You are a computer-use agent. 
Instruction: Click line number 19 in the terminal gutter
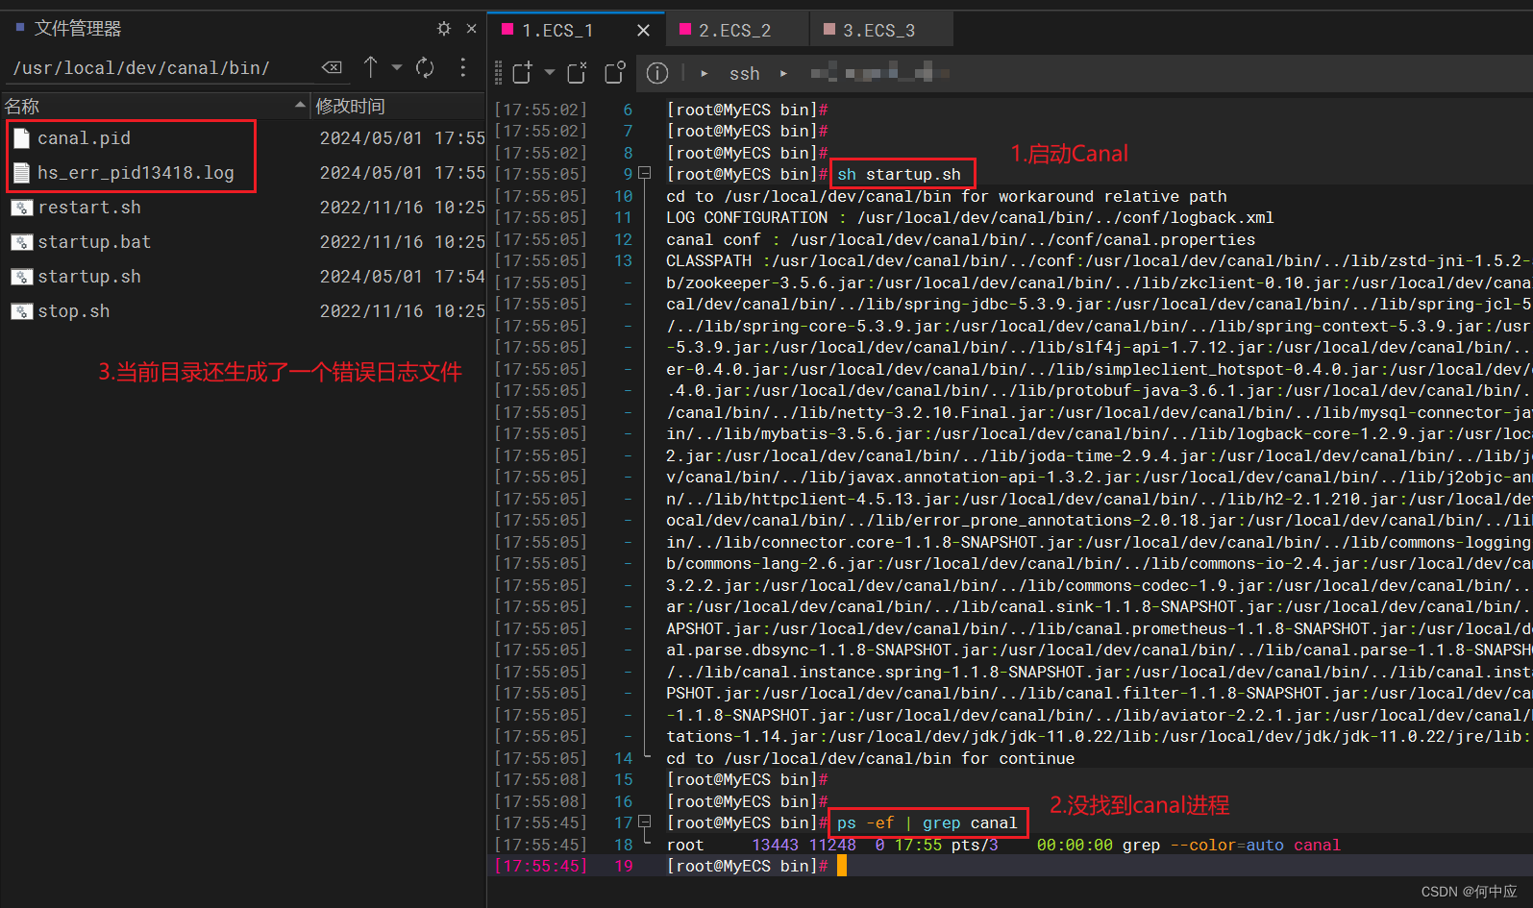pyautogui.click(x=624, y=867)
